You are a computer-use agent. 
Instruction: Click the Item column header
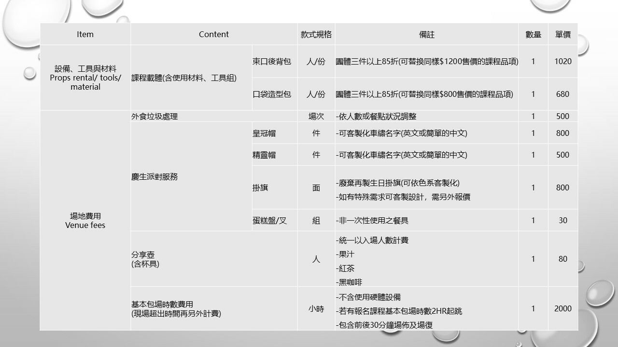click(85, 34)
